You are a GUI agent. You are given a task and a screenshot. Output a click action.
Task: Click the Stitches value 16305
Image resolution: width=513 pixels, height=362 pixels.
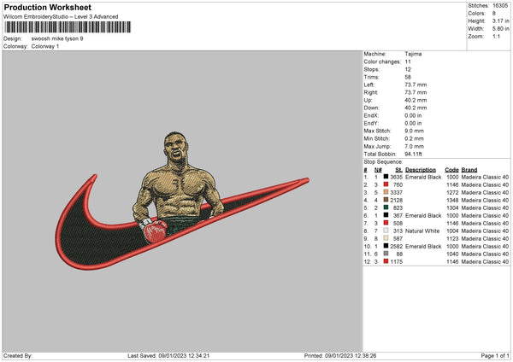point(500,6)
